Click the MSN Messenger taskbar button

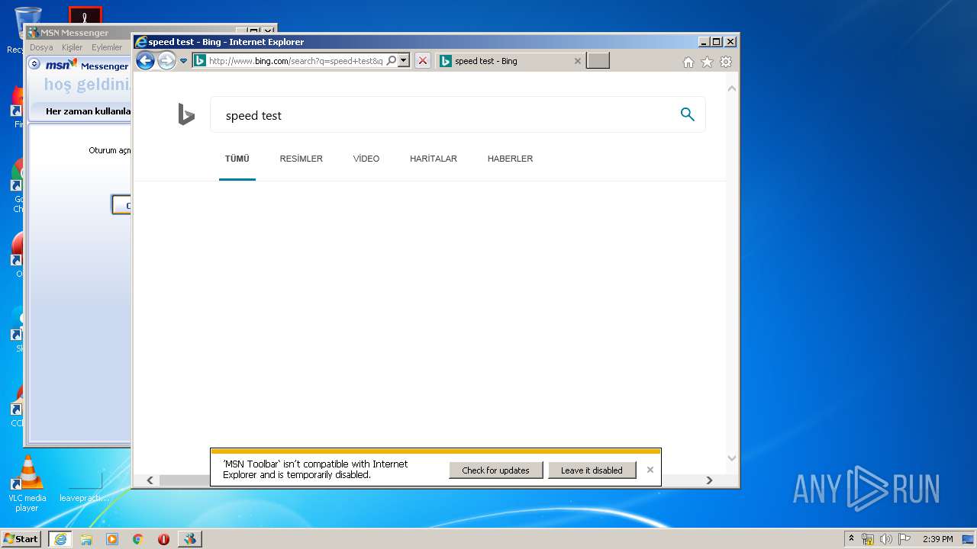(190, 539)
